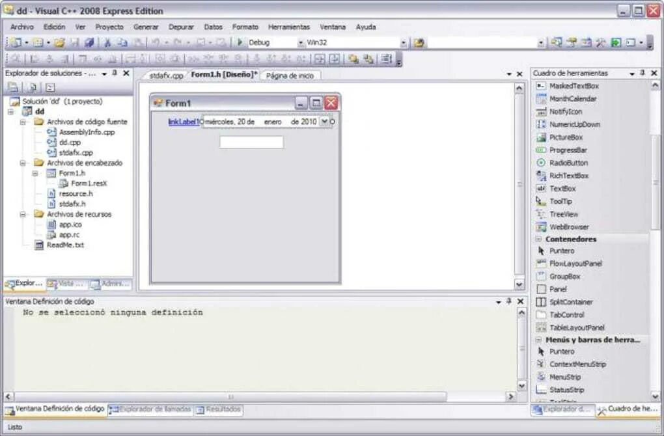Click the Copy toolbar icon
664x436 pixels.
click(x=122, y=42)
